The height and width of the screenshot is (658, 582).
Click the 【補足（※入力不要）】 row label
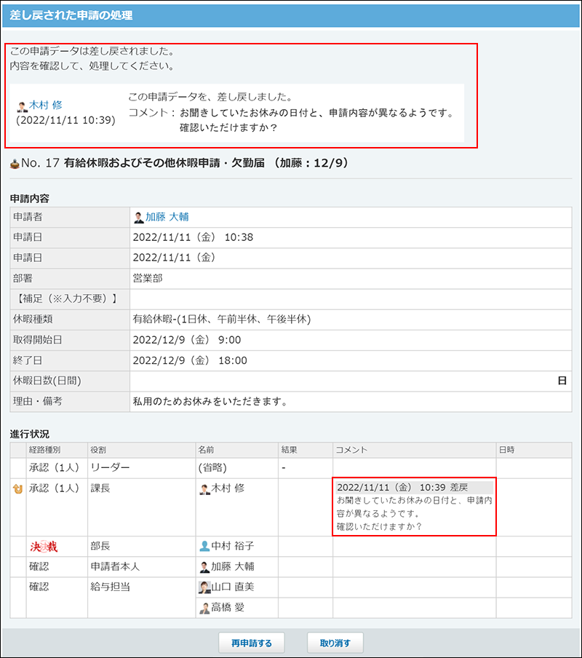(66, 298)
